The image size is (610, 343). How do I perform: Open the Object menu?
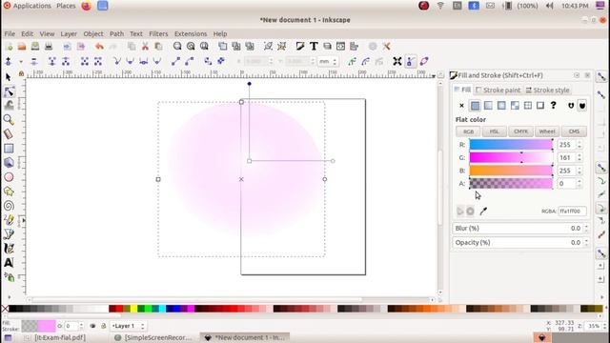[x=93, y=34]
